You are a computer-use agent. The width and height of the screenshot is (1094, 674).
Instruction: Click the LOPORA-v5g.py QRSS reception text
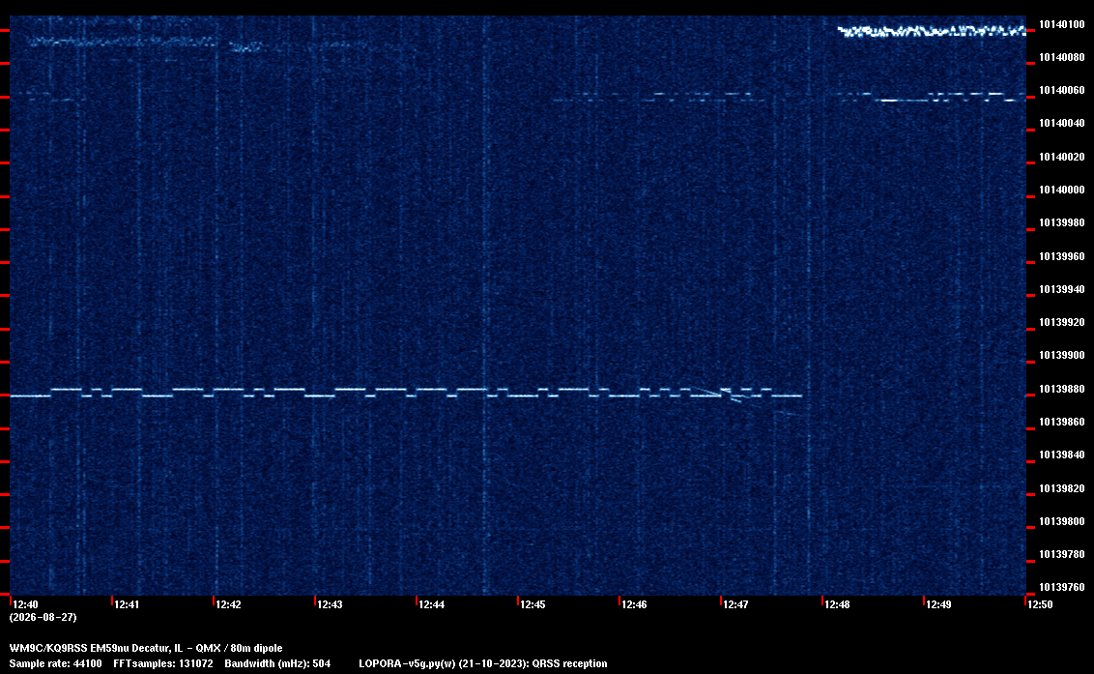483,663
